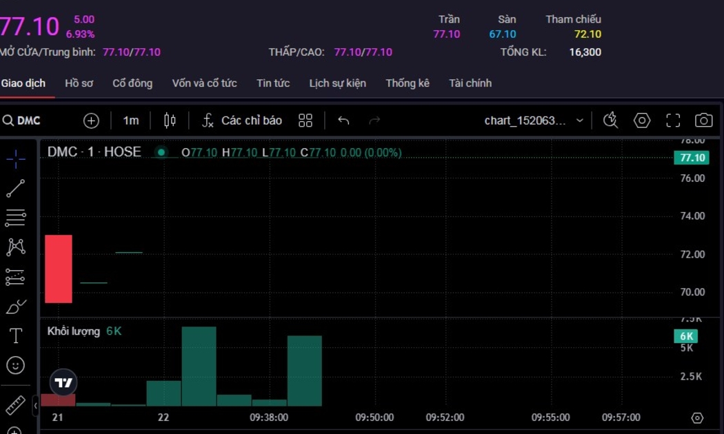
Task: Select the brush drawing tool
Action: (x=15, y=307)
